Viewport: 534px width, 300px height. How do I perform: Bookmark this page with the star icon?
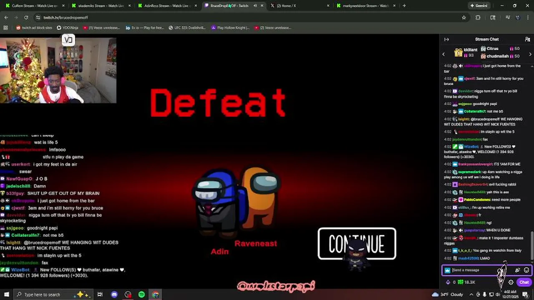463,17
